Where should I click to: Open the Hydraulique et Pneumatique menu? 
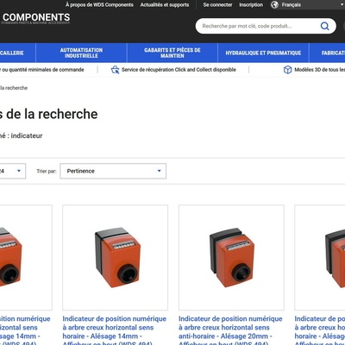[x=263, y=53]
